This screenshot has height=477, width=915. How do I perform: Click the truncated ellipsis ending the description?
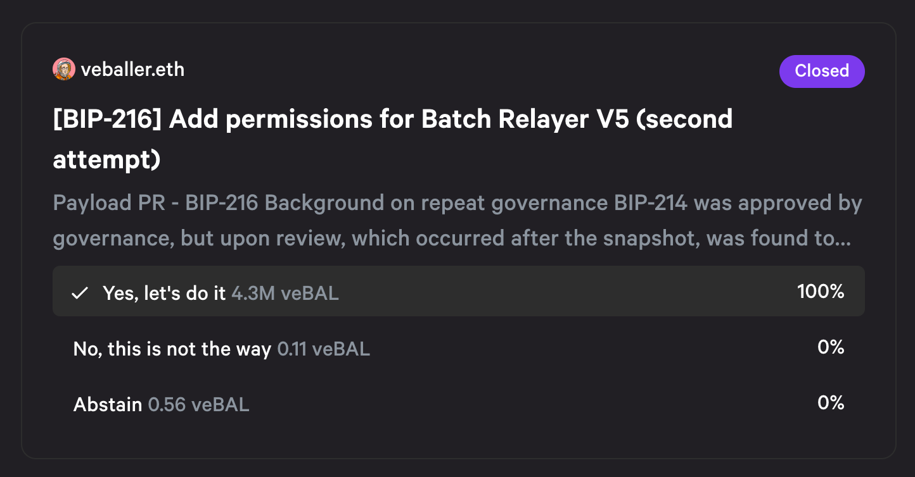[843, 239]
